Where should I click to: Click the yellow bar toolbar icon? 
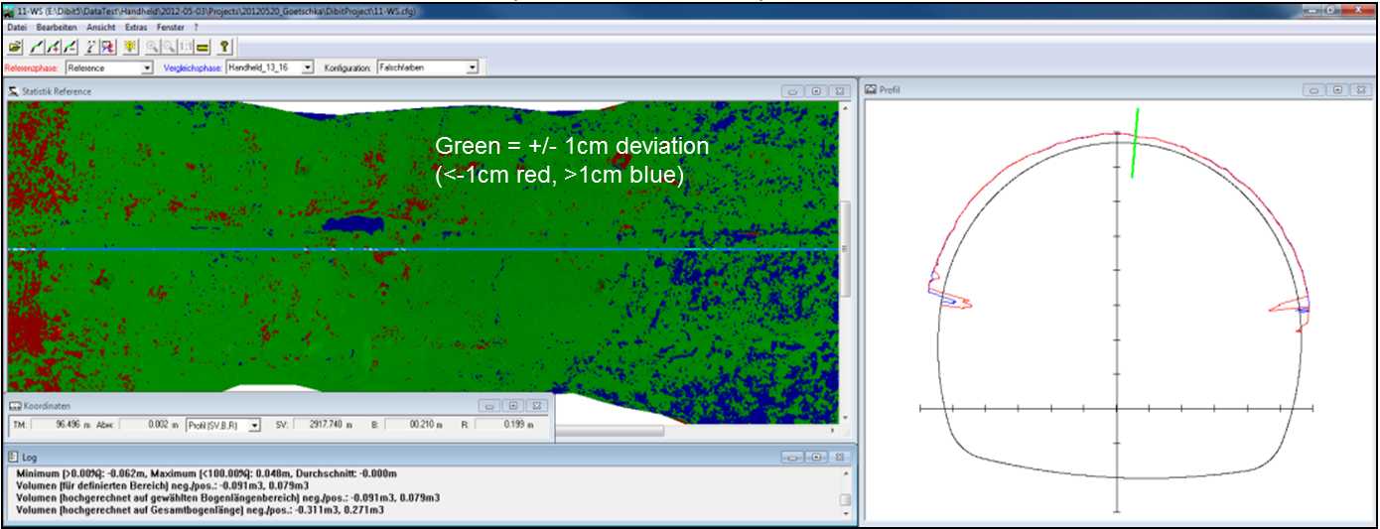click(x=202, y=47)
